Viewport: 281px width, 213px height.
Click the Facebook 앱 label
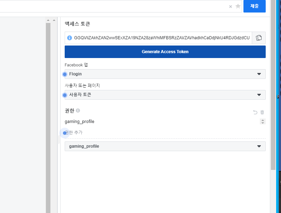[x=76, y=65]
